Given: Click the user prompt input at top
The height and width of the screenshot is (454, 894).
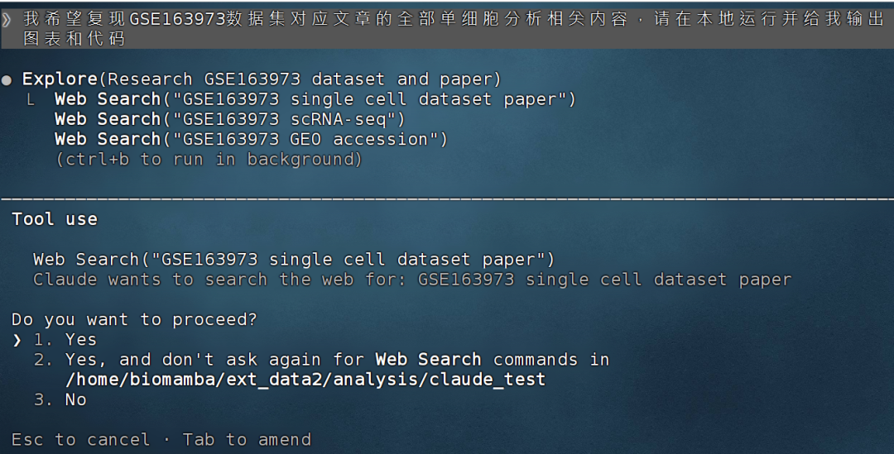Looking at the screenshot, I should coord(447,28).
